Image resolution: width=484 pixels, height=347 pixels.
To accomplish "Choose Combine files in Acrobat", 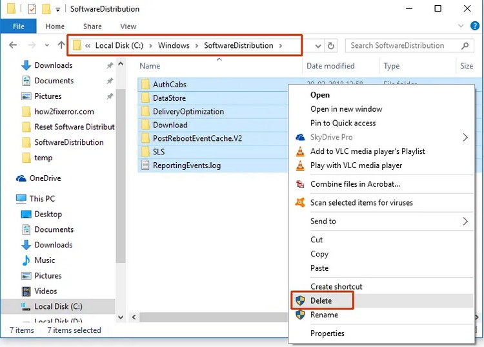I will click(x=355, y=184).
